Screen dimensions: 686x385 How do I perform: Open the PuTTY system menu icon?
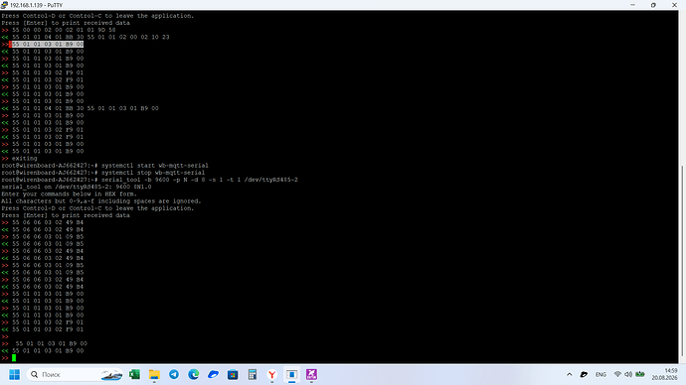(x=4, y=5)
